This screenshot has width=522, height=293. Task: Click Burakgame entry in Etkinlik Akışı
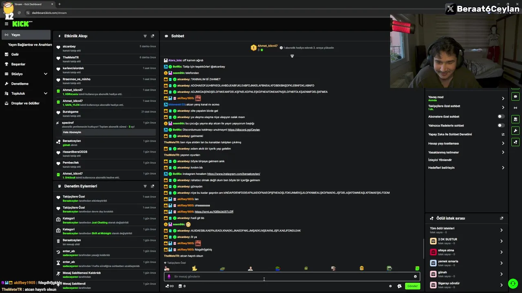[x=106, y=114]
